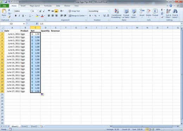Click the dollar Accounting Number Format icon
The width and height of the screenshot is (183, 131).
(90, 15)
